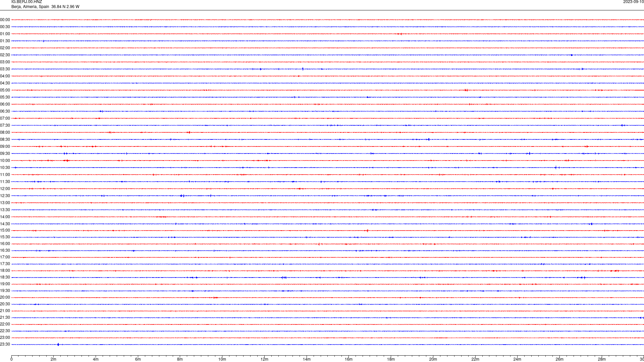Select the 03:30 time row label
The image size is (644, 362).
[x=5, y=69]
